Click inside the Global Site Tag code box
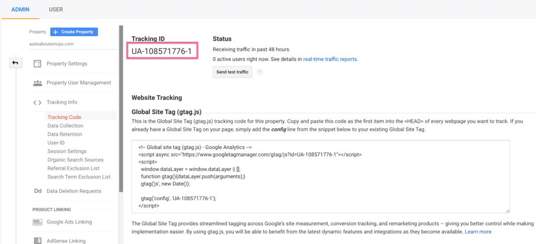This screenshot has width=536, height=244. 321,176
